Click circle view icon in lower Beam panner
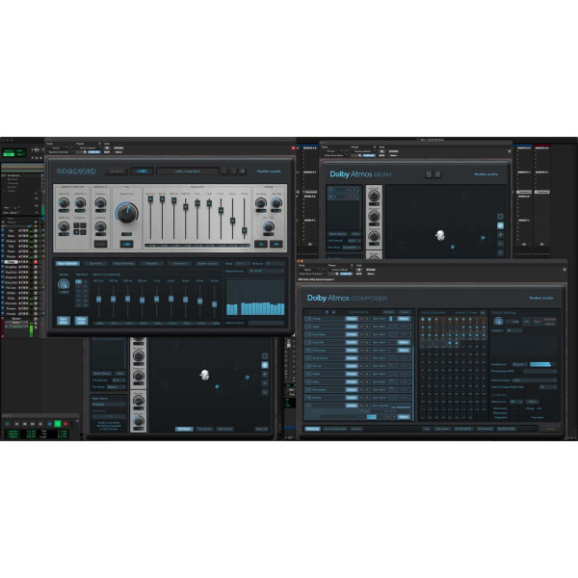 pyautogui.click(x=265, y=356)
